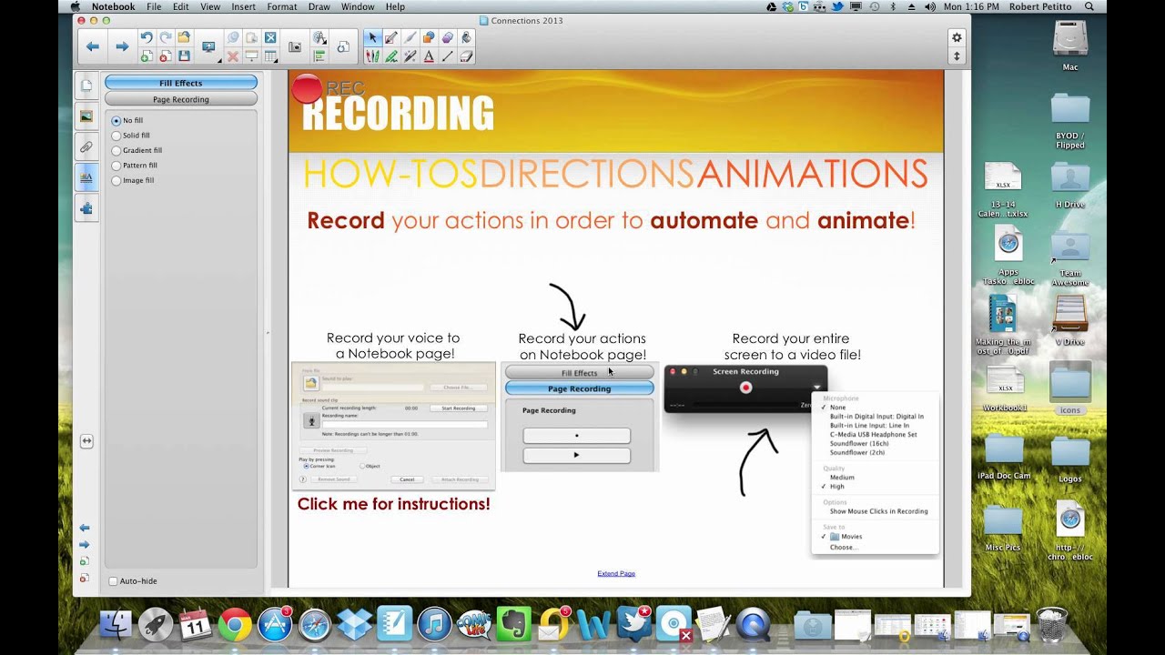
Task: Open the Page Sorter sidebar tab
Action: 86,86
